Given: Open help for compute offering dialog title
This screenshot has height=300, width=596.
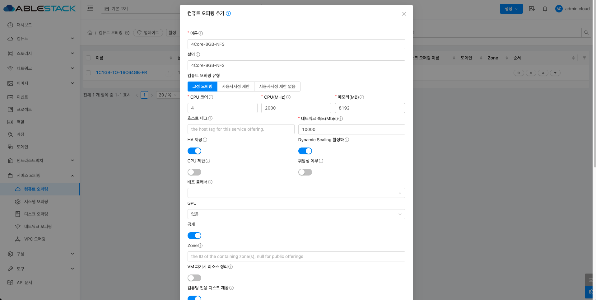Looking at the screenshot, I should click(x=228, y=13).
